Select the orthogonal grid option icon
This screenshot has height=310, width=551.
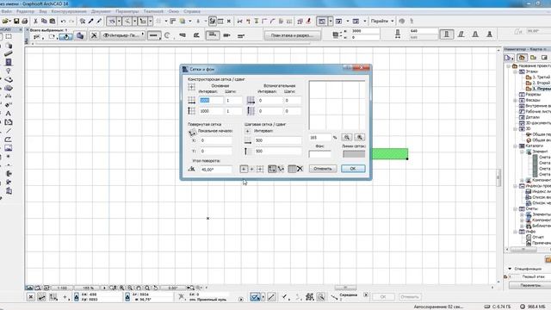[x=272, y=169]
